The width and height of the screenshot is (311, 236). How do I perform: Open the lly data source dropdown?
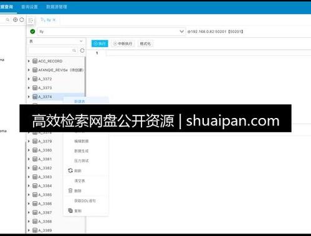[112, 32]
